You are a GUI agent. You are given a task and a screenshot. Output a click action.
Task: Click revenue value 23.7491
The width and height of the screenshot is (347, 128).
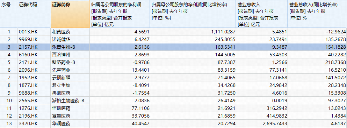tap(278, 40)
